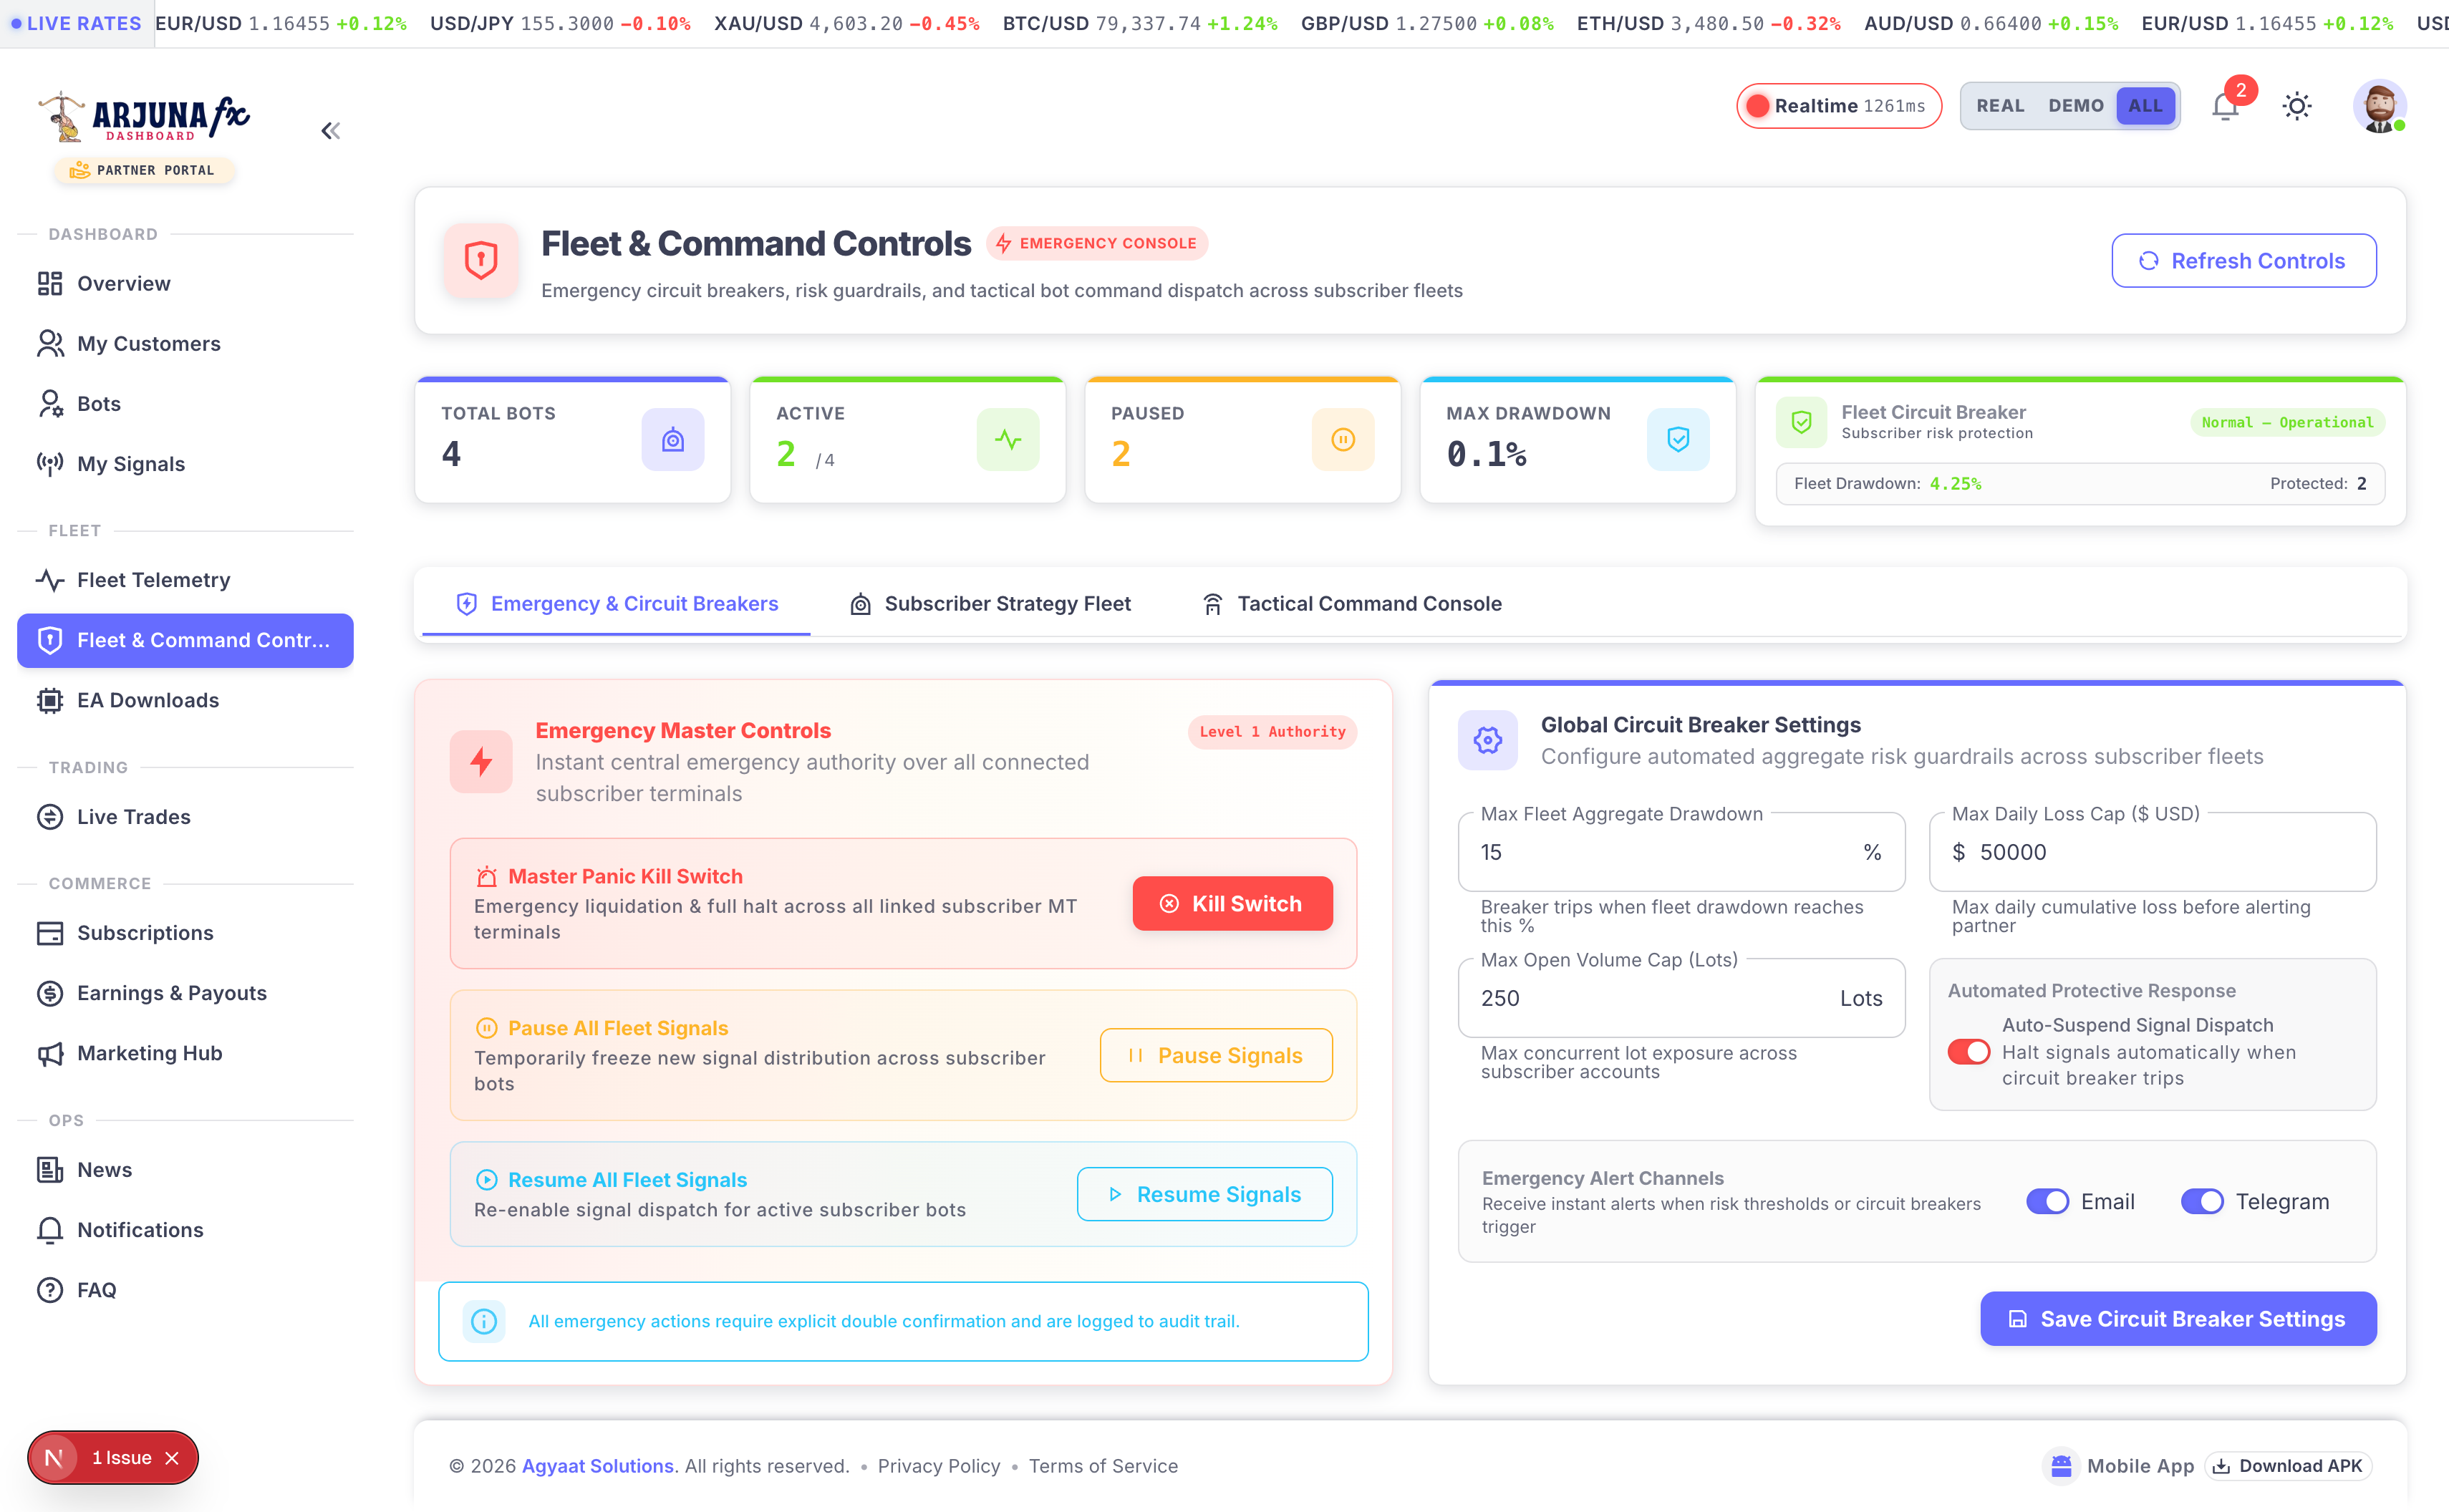The width and height of the screenshot is (2449, 1512).
Task: Click the Paused card pause icon
Action: pos(1343,439)
